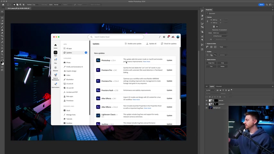This screenshot has height=154, width=274.
Task: Switch to the 3D panel tab
Action: (207, 86)
